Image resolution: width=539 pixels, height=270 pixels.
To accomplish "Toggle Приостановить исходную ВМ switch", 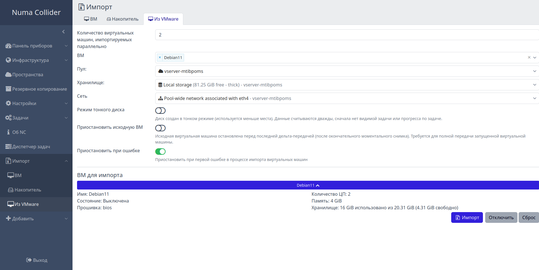I will tap(160, 128).
